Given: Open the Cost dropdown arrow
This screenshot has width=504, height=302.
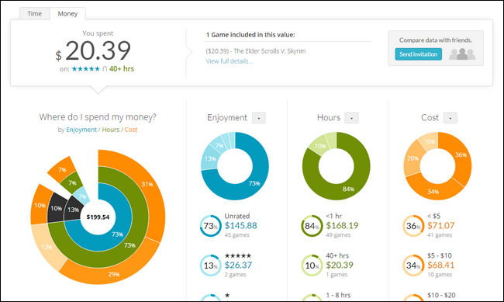Looking at the screenshot, I should (x=450, y=118).
